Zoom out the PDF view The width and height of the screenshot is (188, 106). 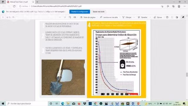click(60, 17)
